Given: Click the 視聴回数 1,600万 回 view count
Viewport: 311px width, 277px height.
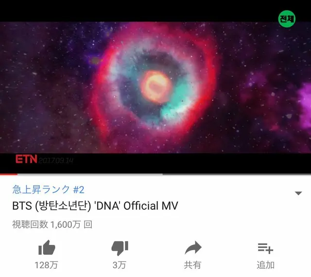Looking at the screenshot, I should [52, 225].
